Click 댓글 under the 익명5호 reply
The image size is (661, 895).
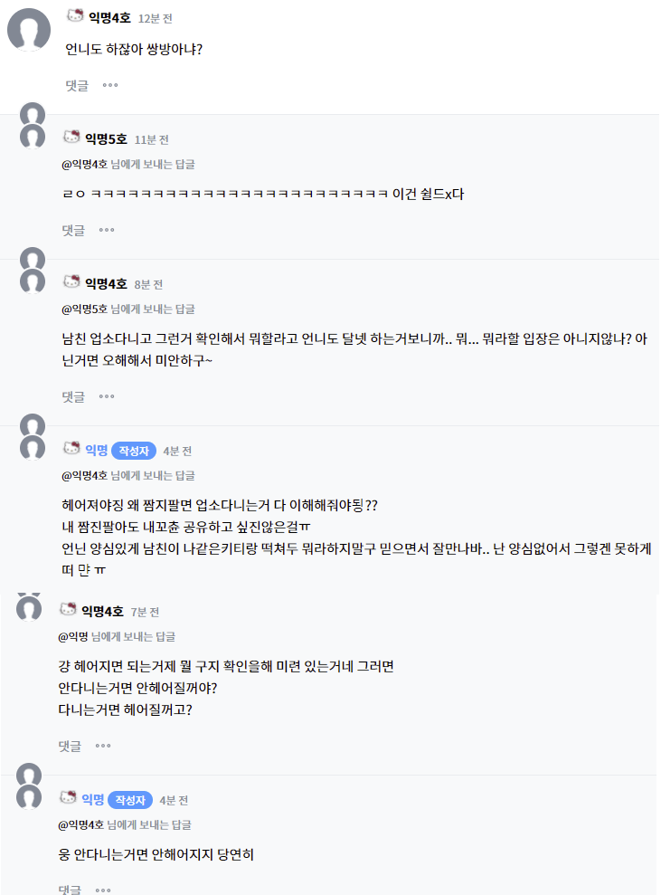[73, 230]
